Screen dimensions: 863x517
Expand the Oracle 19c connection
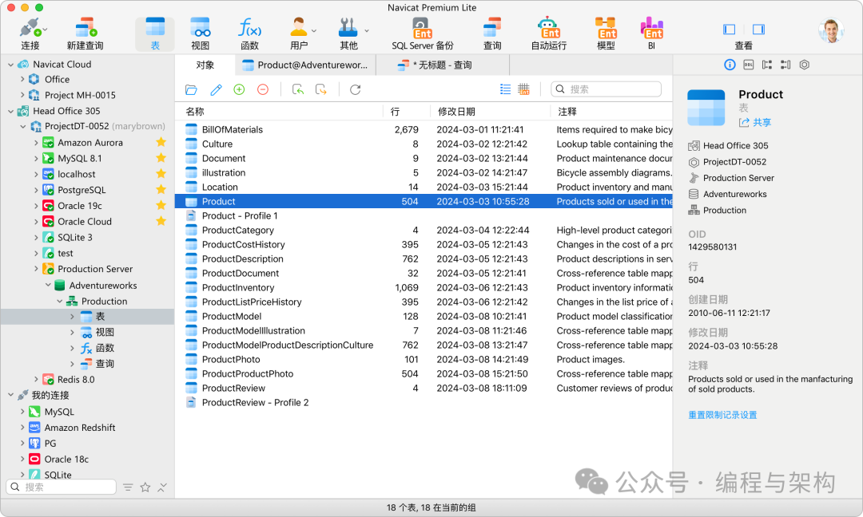36,206
